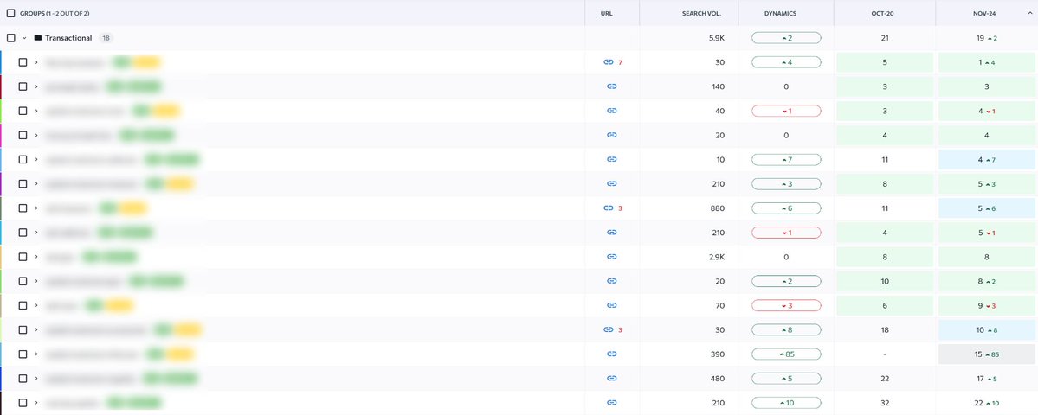Screen dimensions: 1038x415
Task: Sort by the DYNAMICS column header
Action: coord(780,13)
